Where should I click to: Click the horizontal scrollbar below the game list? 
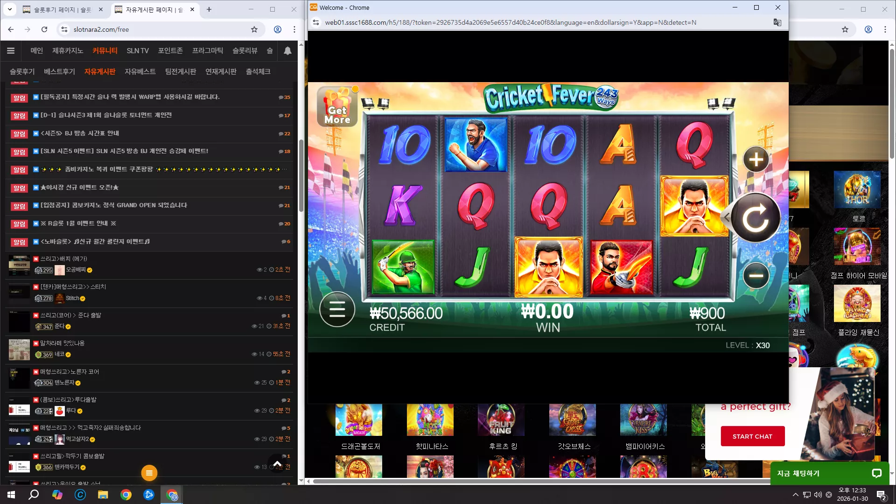click(x=541, y=481)
